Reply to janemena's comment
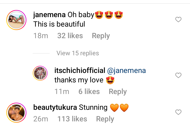 pos(101,36)
